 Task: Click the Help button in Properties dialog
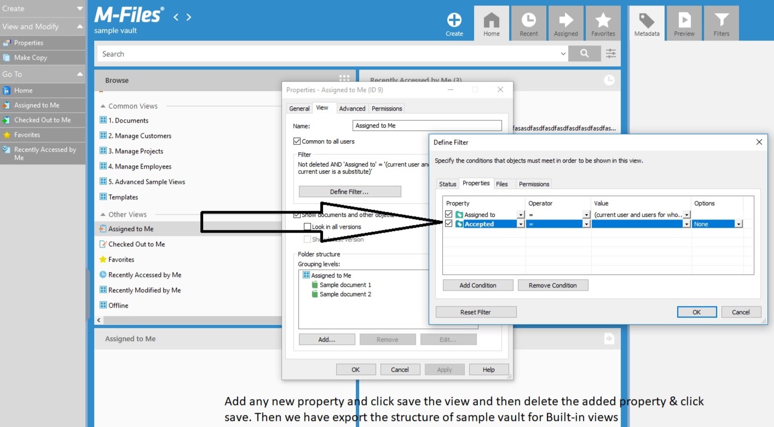[x=489, y=370]
